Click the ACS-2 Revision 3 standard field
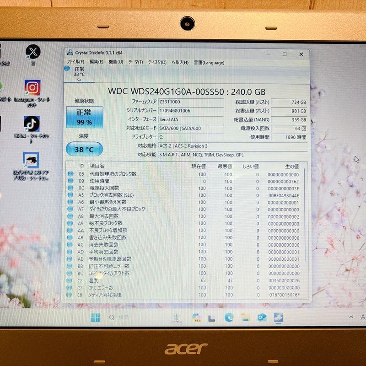Screen dimensions: 366x366 232,146
